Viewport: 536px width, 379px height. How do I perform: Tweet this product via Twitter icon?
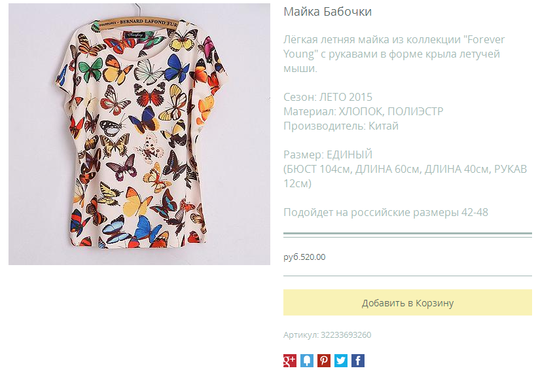(x=341, y=361)
